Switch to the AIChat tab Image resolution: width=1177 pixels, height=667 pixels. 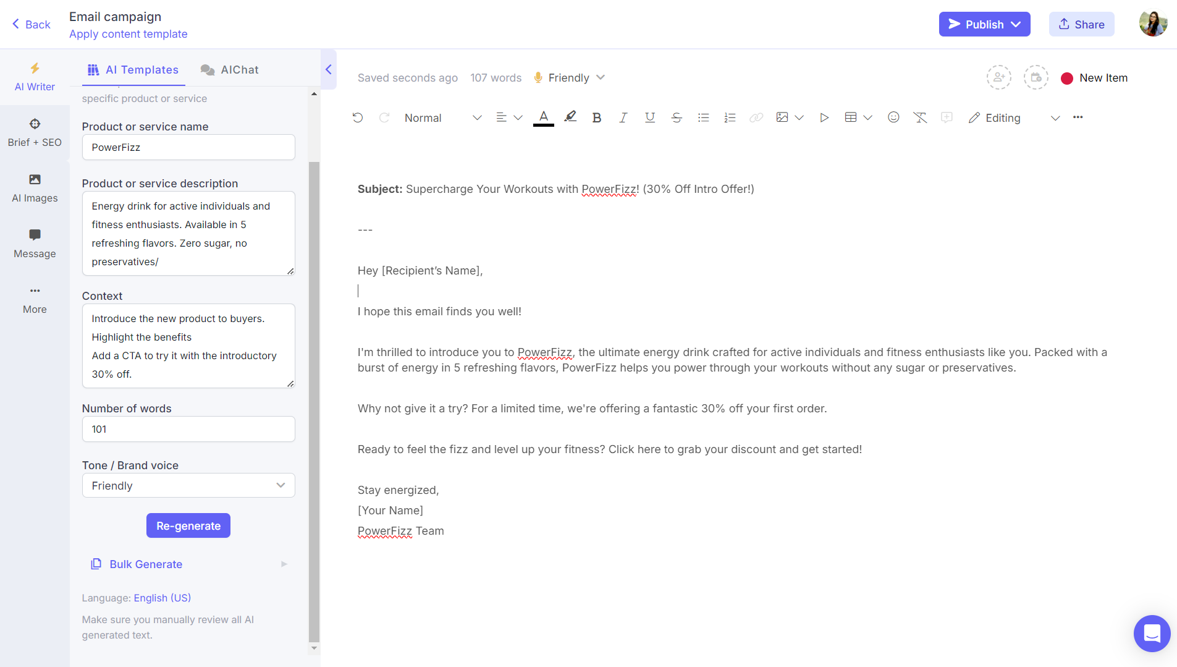[x=229, y=69]
